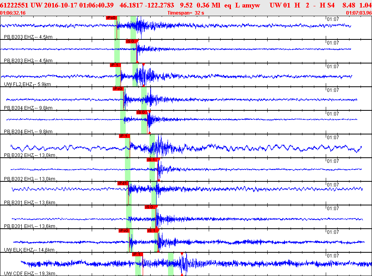Select the iS 1 pick flag on ELK EHZ

[x=153, y=231]
